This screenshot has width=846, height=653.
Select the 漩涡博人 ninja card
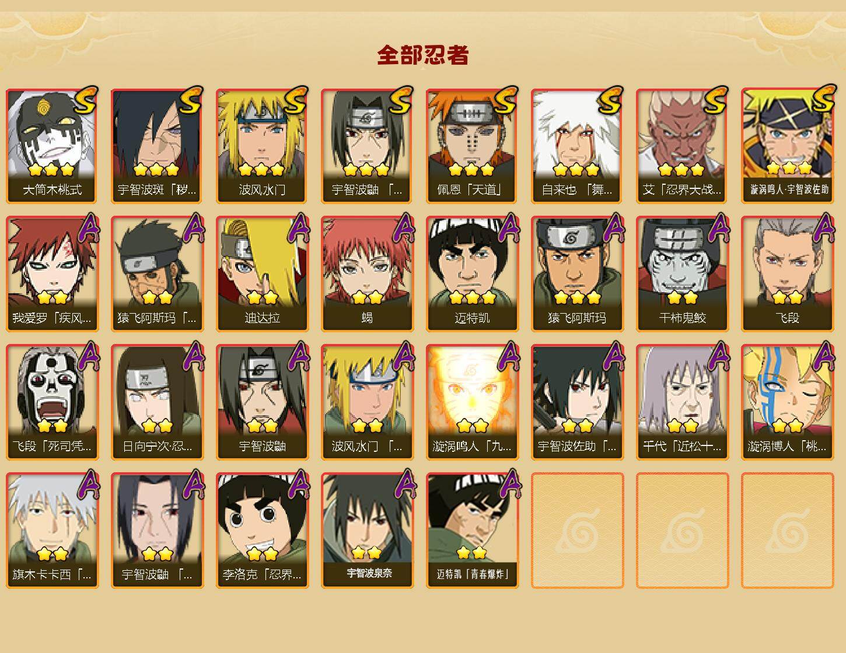[x=788, y=402]
